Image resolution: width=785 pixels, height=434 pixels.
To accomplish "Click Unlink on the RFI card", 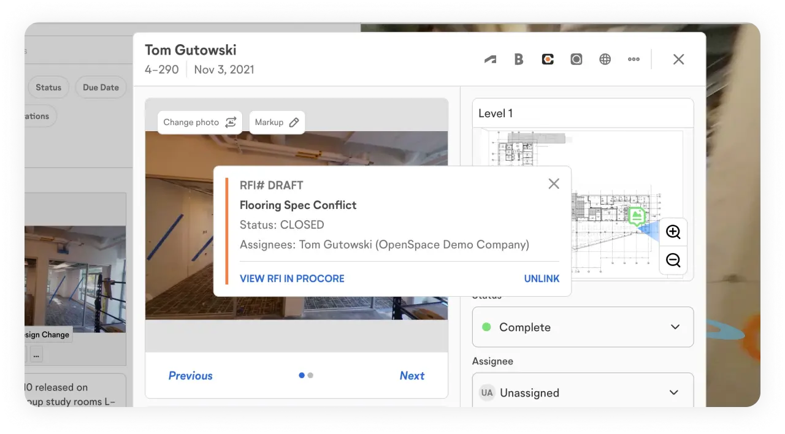I will pyautogui.click(x=542, y=279).
